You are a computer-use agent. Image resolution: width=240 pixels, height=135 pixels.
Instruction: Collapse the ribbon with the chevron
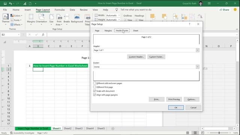pos(237,29)
